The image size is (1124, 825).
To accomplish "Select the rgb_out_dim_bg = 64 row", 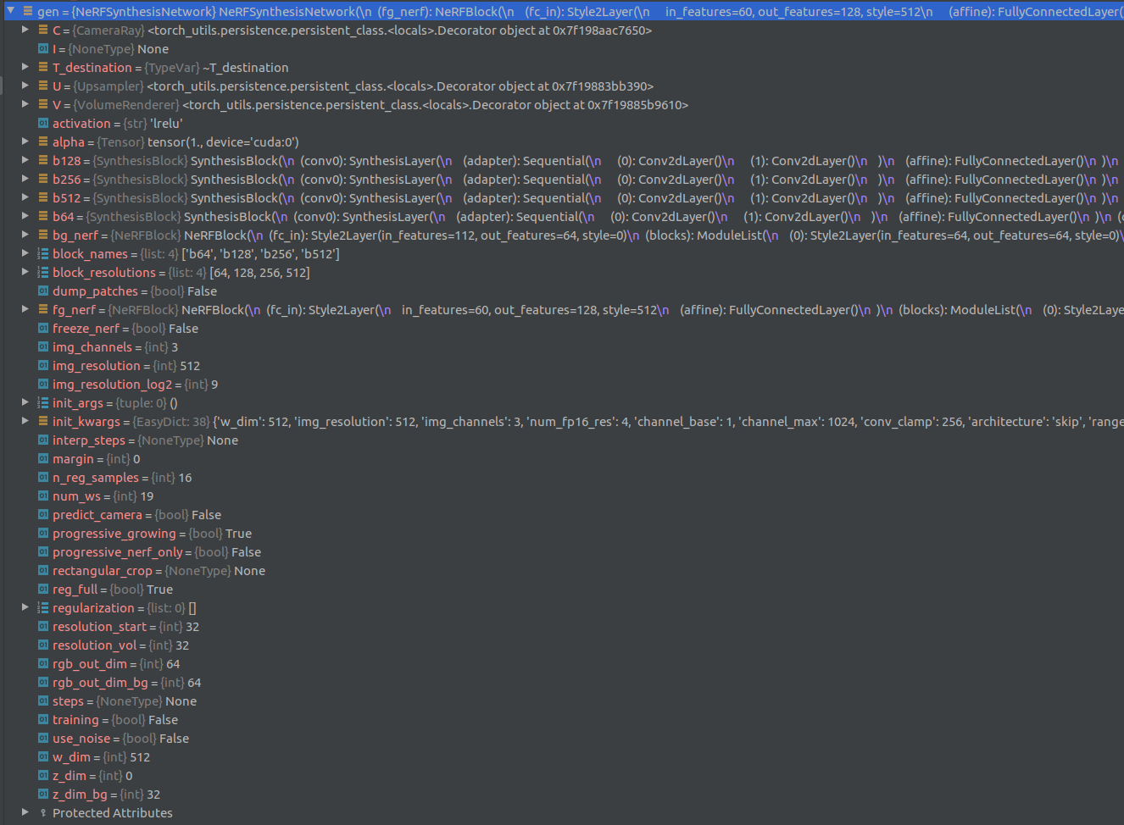I will point(562,682).
